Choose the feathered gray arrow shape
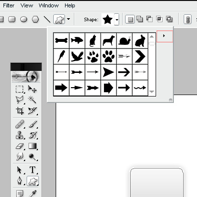The width and height of the screenshot is (197, 197). [x=124, y=56]
